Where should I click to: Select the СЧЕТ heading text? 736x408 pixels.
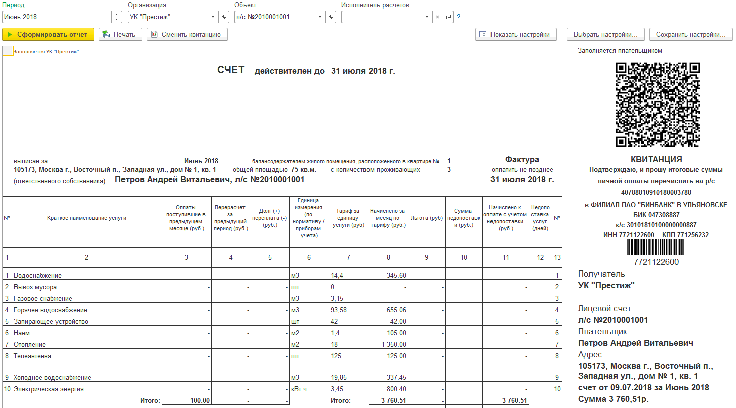pos(231,70)
